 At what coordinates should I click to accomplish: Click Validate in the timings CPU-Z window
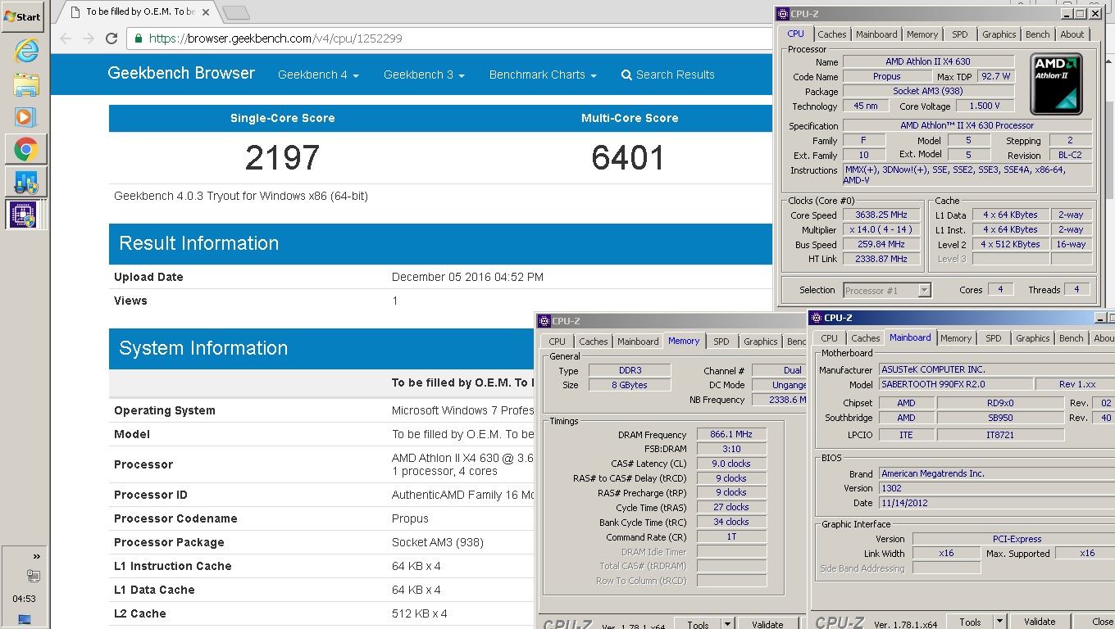pyautogui.click(x=767, y=624)
